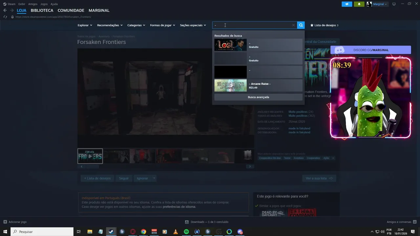This screenshot has height=236, width=420.
Task: Click Adicionar jogo plus button
Action: [15, 222]
